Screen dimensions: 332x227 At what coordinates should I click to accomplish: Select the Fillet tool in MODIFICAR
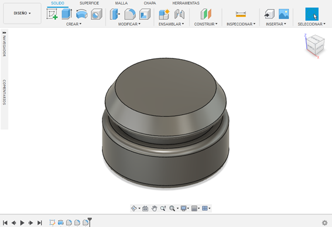[x=130, y=14]
